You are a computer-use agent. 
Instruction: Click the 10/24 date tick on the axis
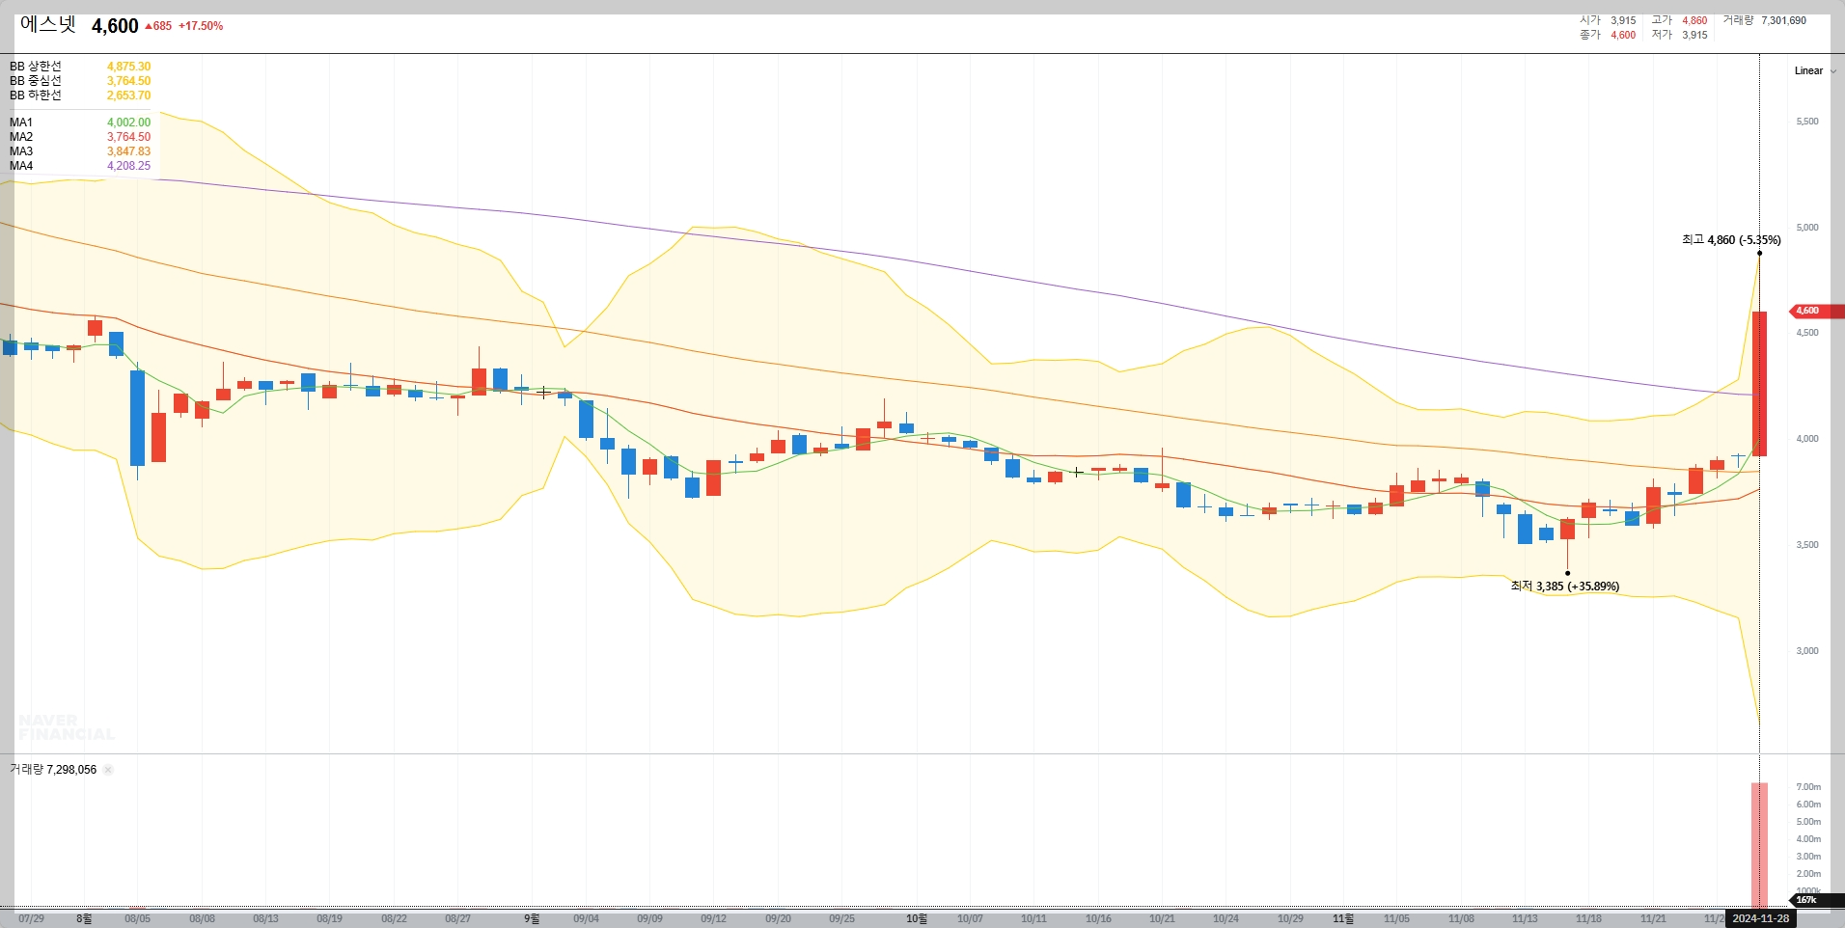coord(1225,918)
